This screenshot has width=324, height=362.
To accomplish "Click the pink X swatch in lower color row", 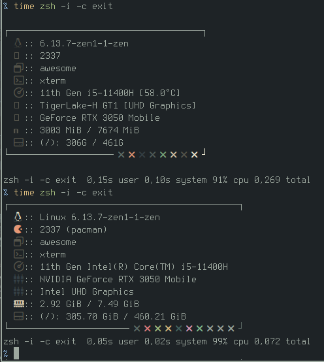I will [x=189, y=328].
